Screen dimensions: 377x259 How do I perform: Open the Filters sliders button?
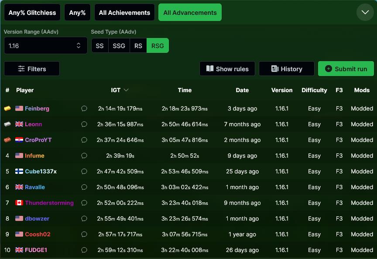pyautogui.click(x=32, y=69)
